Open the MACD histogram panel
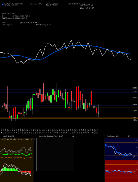Image resolution: width=138 pixels, height=182 pixels. (17, 171)
